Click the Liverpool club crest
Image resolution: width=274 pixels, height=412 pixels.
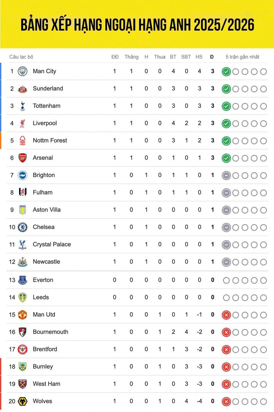[22, 123]
